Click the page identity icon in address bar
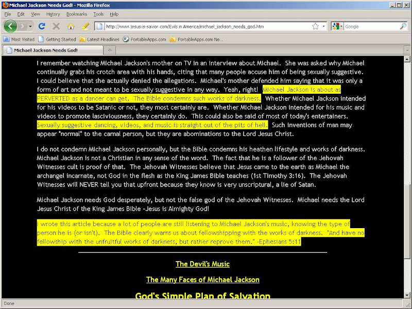 [99, 26]
